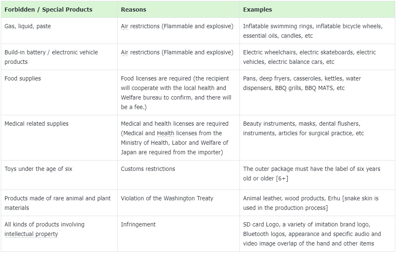The image size is (397, 253).
Task: Click the "Customs restrictions" reason cell
Action: 148,169
